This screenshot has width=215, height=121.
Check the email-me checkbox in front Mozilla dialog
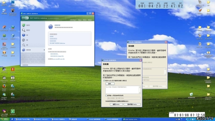[x=106, y=95]
